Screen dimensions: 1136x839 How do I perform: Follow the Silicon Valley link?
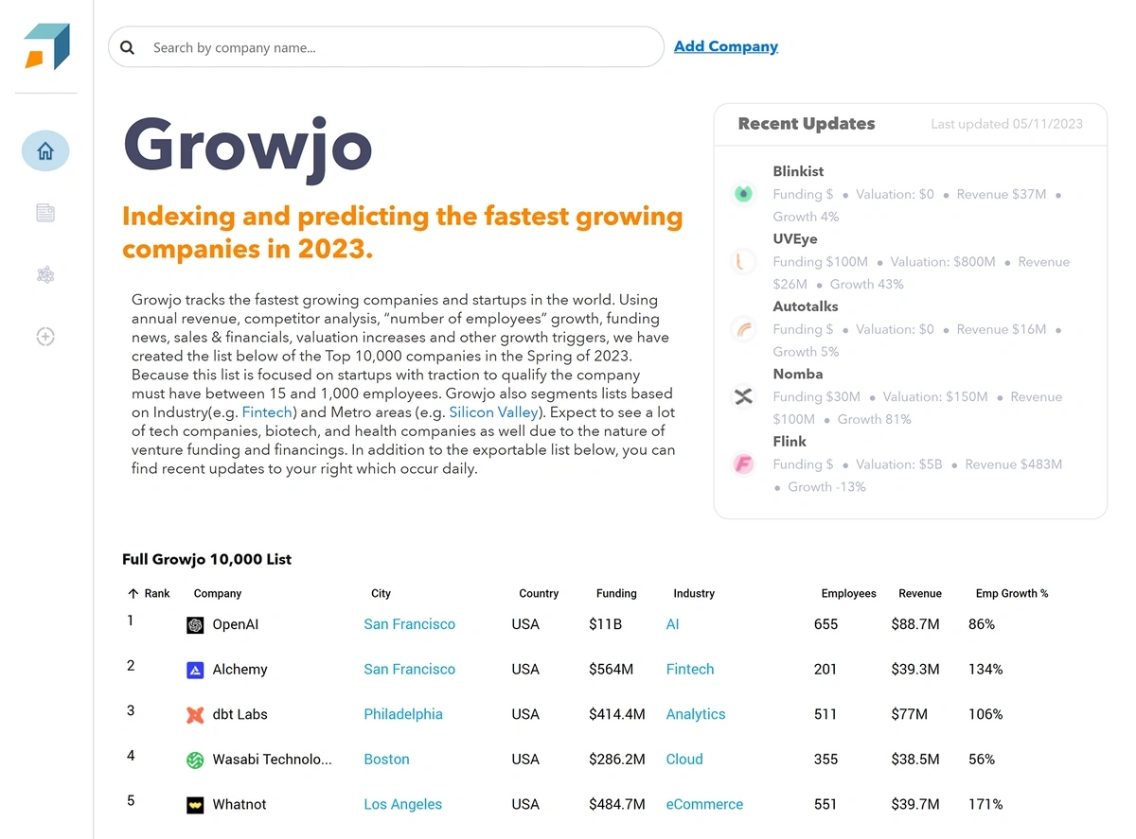[x=494, y=412]
